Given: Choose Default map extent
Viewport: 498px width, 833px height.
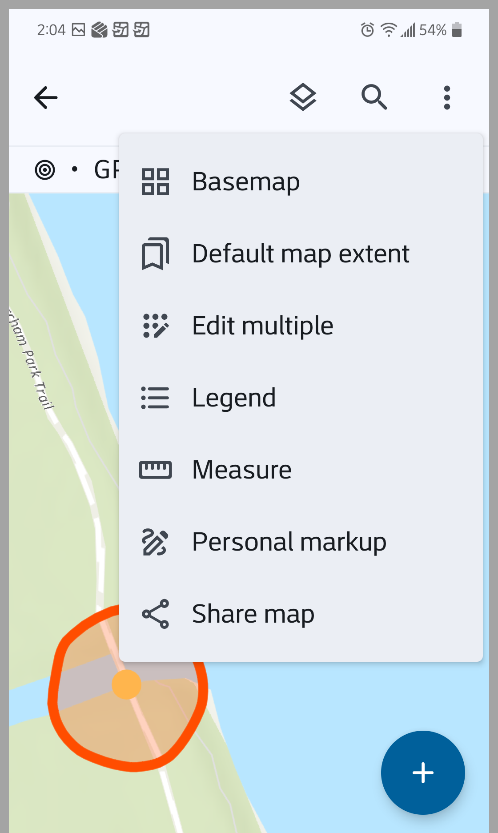Looking at the screenshot, I should [301, 254].
